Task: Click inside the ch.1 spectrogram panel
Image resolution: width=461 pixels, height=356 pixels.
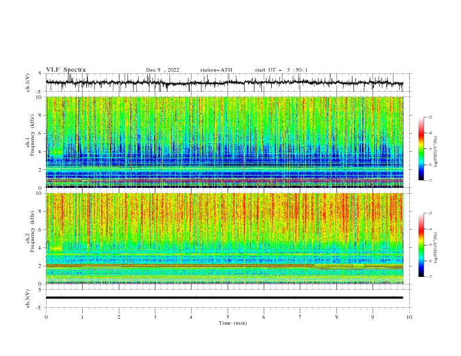Action: pos(224,142)
